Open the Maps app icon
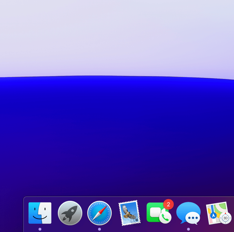This screenshot has width=234, height=232. [x=217, y=213]
